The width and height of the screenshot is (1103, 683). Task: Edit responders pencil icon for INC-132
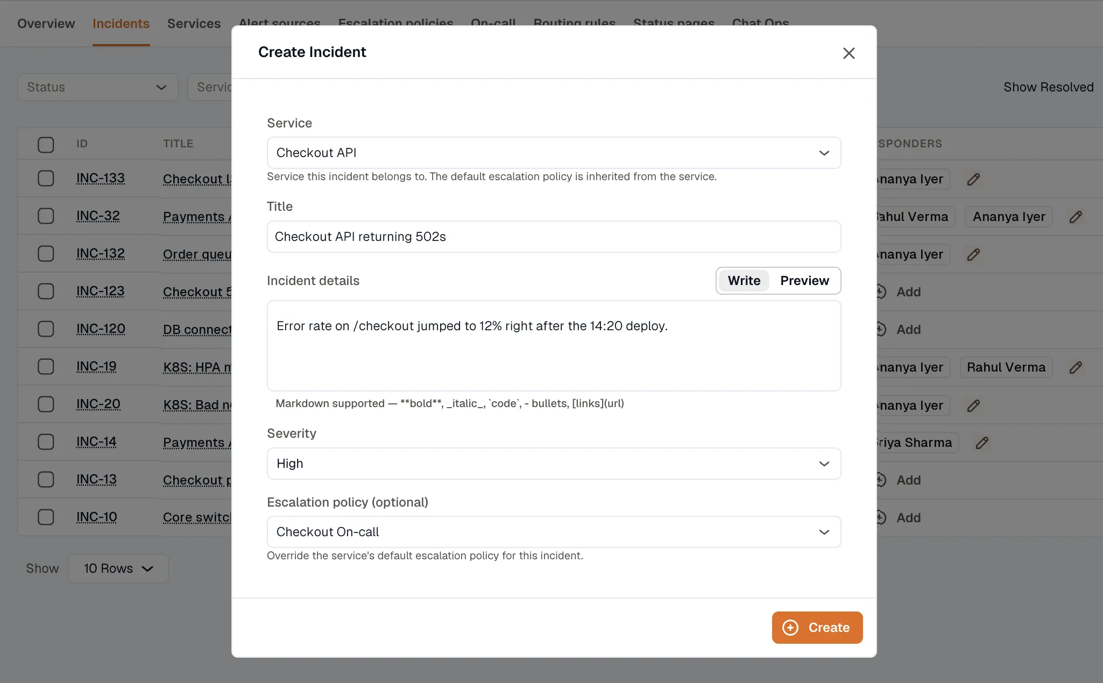tap(973, 254)
